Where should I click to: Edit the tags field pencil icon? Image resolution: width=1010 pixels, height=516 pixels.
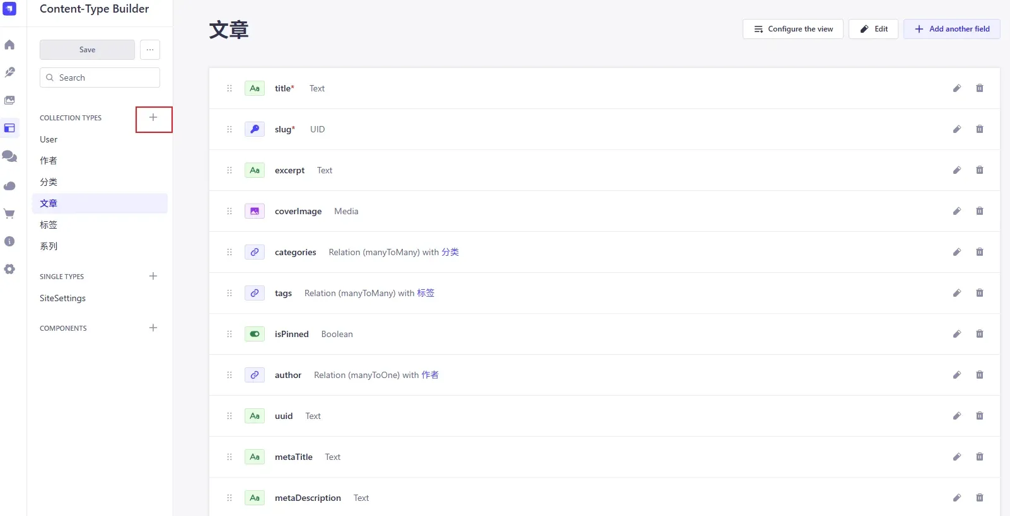click(957, 293)
